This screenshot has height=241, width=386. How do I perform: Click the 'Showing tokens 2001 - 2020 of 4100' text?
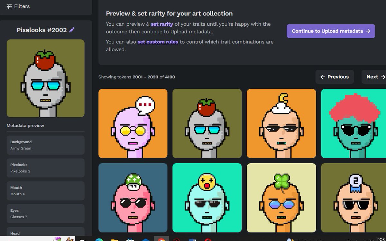137,77
